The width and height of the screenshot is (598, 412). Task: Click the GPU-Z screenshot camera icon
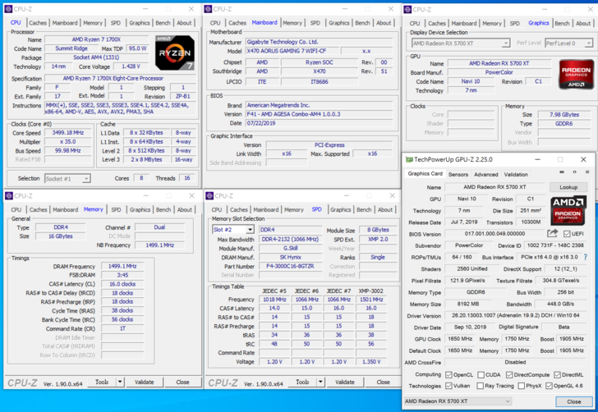coord(562,173)
